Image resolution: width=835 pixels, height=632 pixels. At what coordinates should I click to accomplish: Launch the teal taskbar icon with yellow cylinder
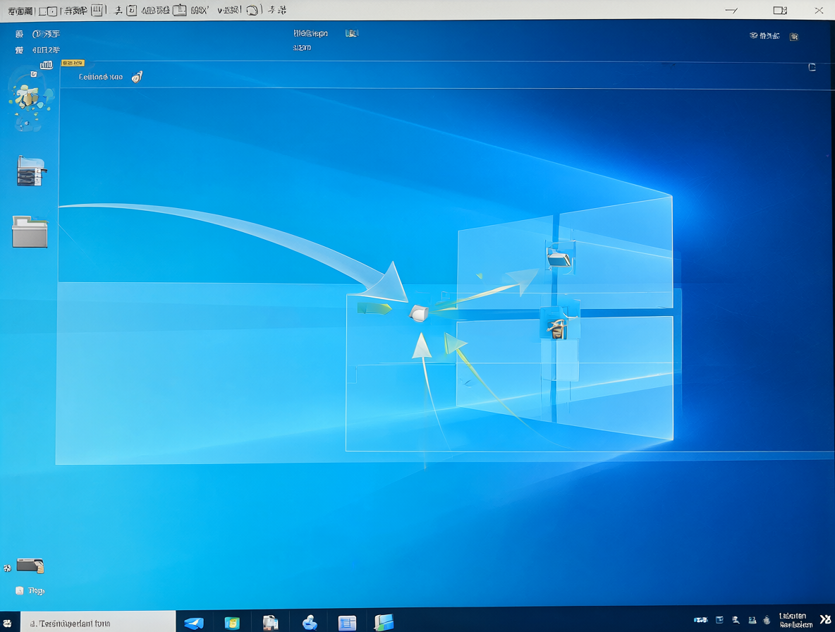coord(232,623)
